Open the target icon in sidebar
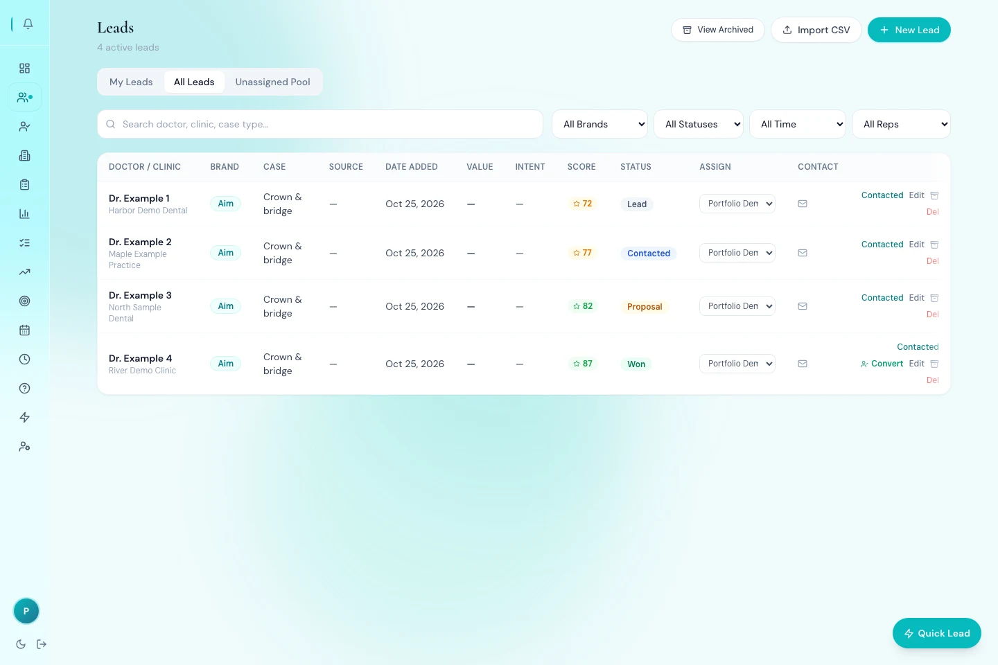This screenshot has width=998, height=665. pos(24,301)
